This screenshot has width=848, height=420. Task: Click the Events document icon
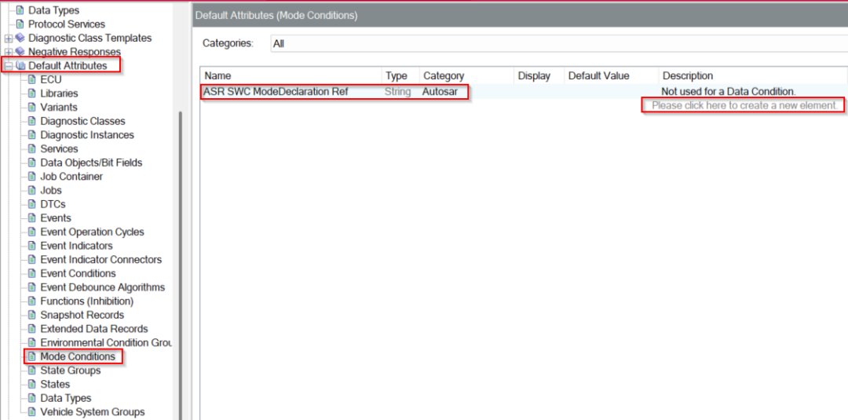(x=32, y=217)
